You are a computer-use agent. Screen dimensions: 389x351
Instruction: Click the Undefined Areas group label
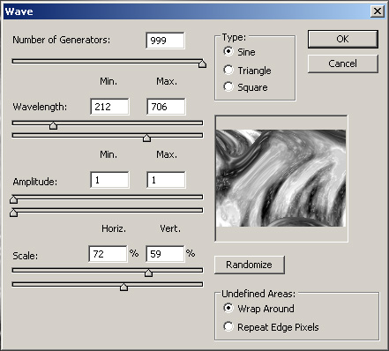[x=258, y=294]
